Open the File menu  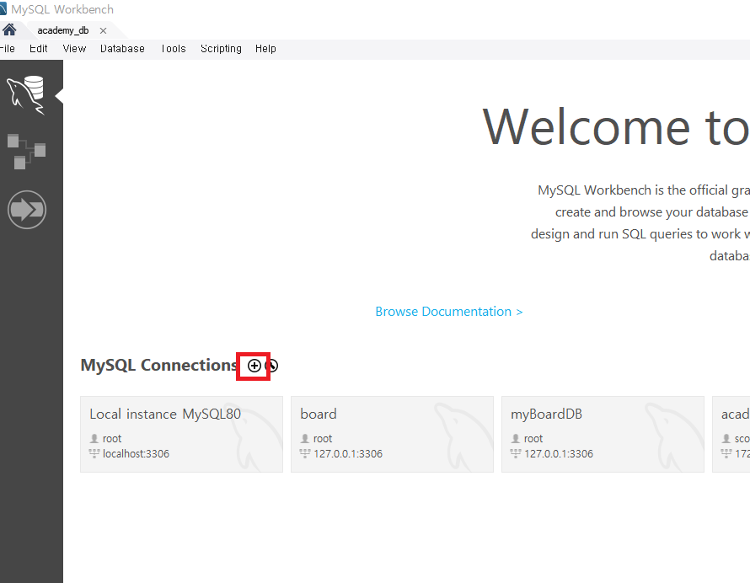pos(7,49)
